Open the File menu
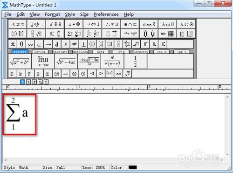 point(8,14)
